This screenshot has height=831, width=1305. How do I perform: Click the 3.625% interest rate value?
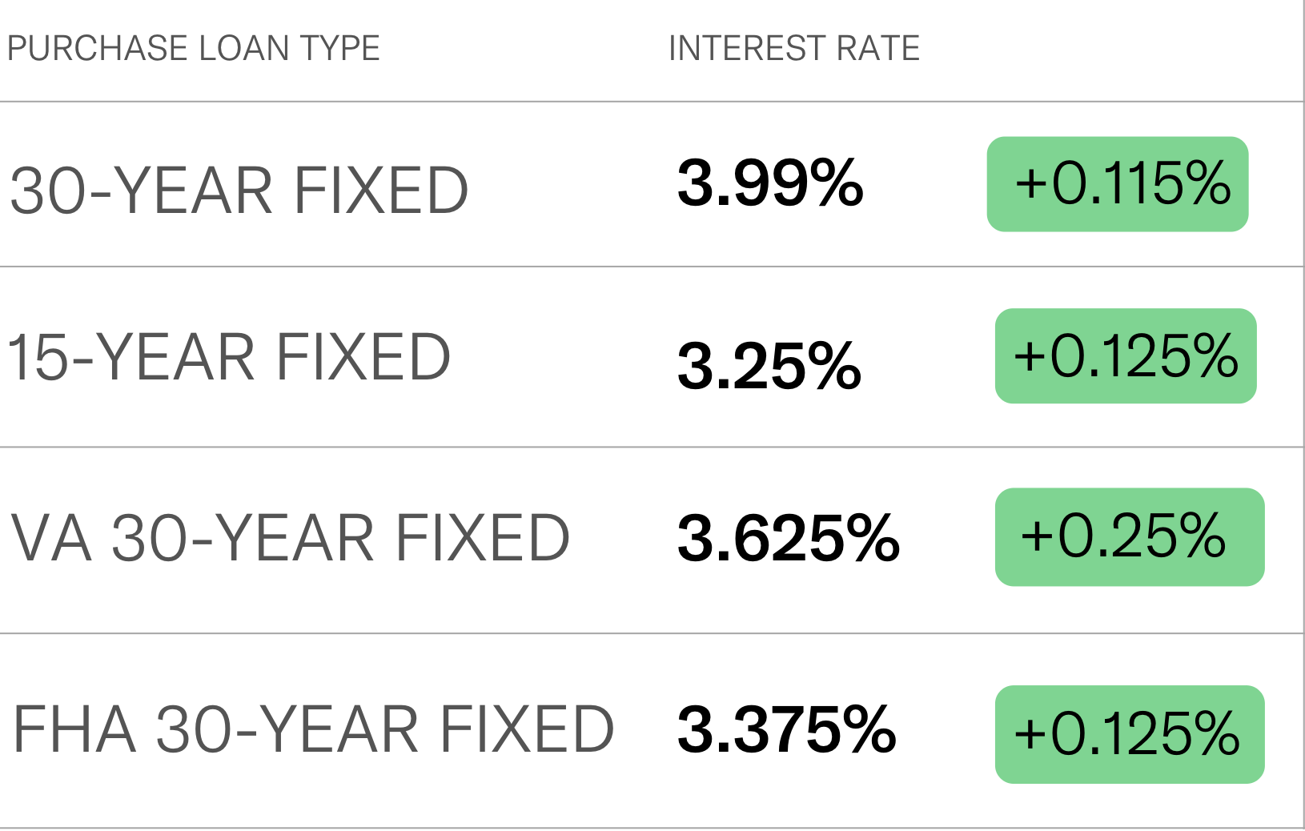[789, 538]
